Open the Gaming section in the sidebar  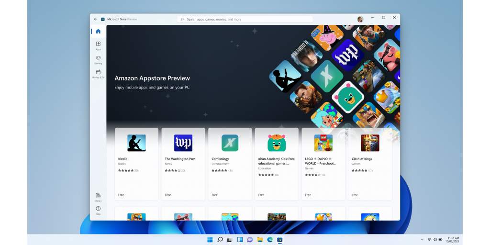pos(98,59)
